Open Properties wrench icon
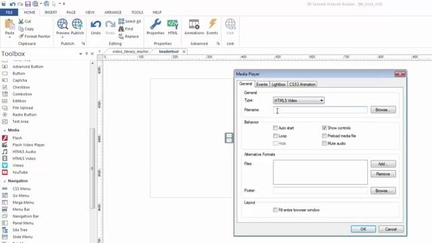The width and height of the screenshot is (432, 243). coord(155,24)
